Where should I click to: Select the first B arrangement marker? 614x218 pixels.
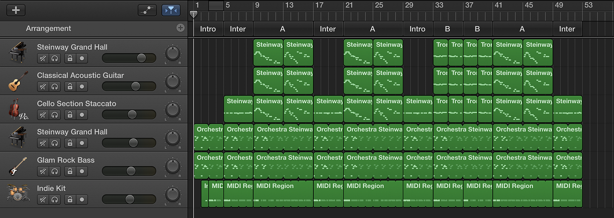tap(448, 29)
